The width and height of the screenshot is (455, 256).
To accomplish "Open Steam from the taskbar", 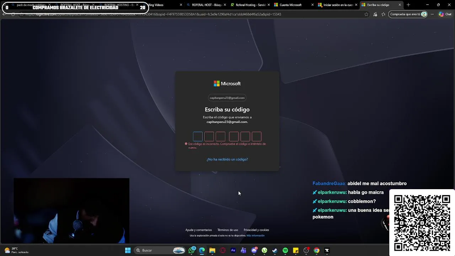I will coord(275,250).
